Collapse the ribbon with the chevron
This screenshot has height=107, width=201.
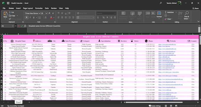(198, 21)
